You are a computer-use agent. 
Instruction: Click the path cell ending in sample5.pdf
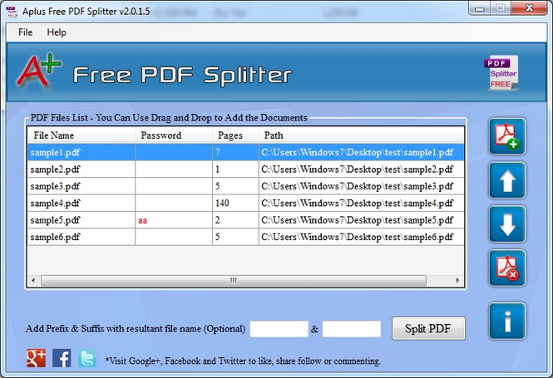[x=361, y=220]
